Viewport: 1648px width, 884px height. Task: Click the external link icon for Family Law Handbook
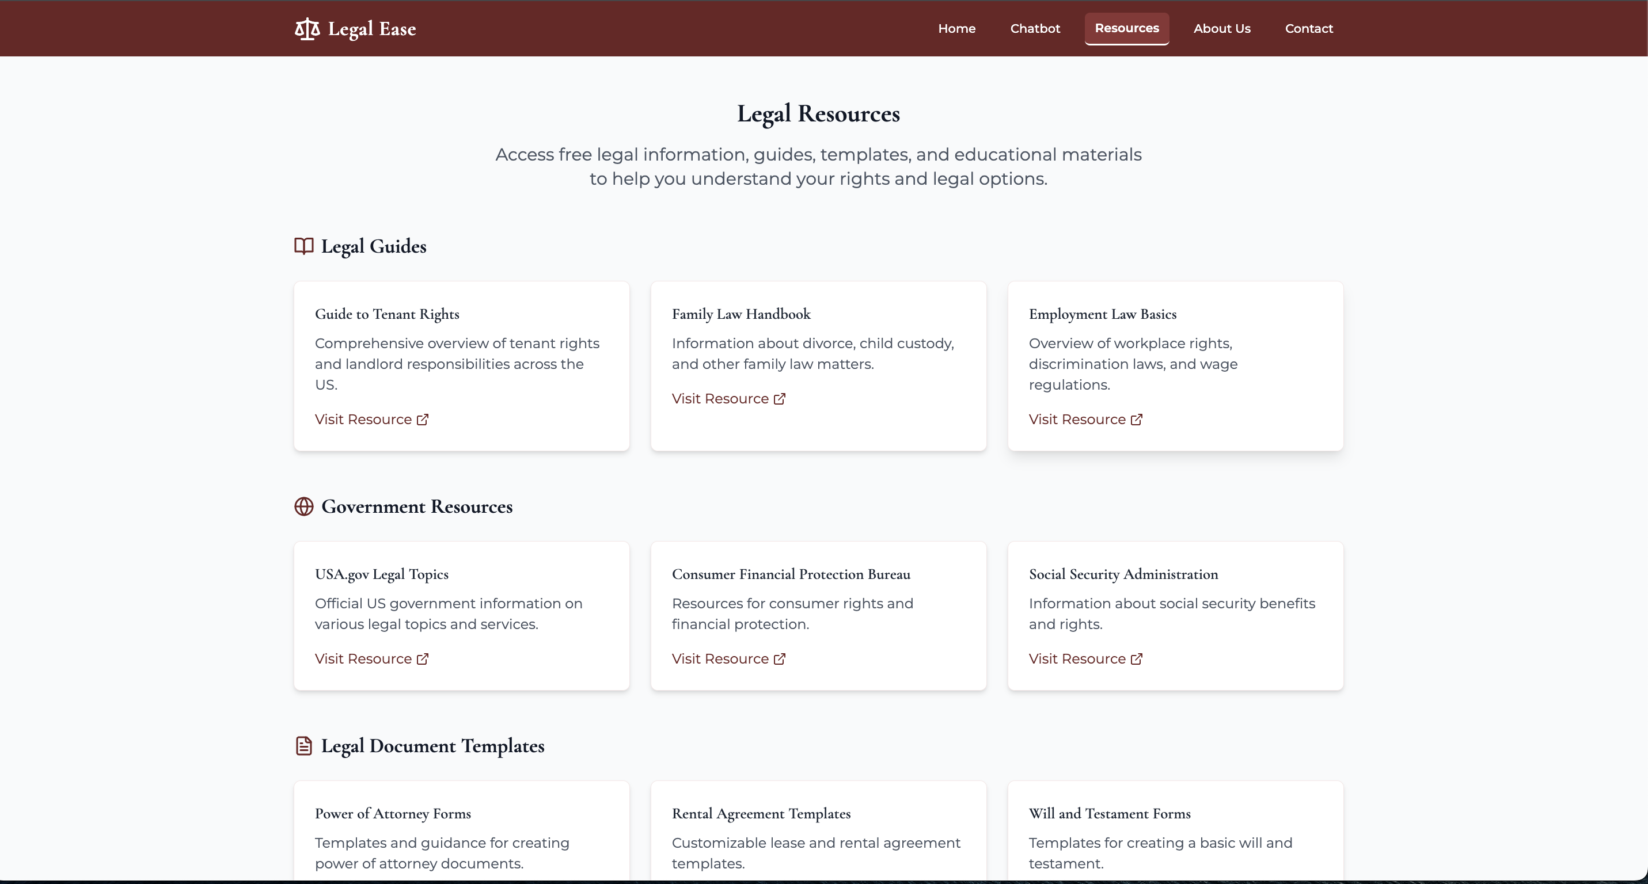(780, 398)
